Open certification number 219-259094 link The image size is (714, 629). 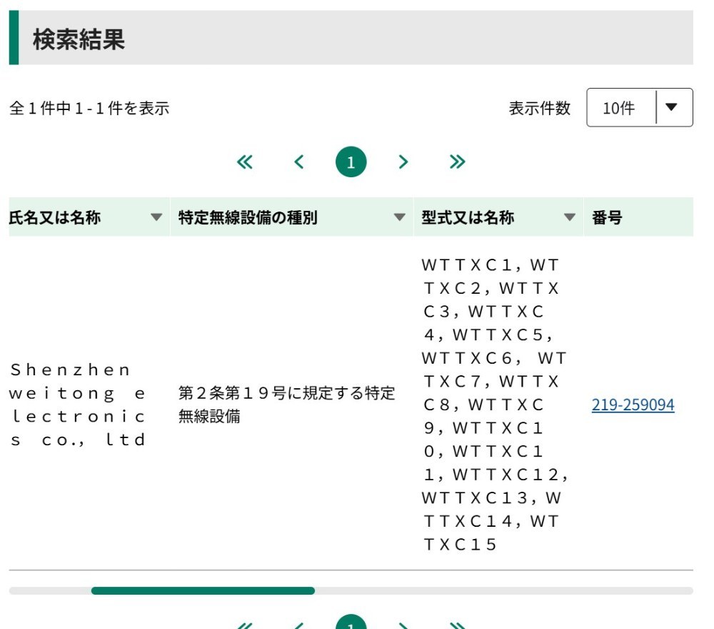coord(633,405)
